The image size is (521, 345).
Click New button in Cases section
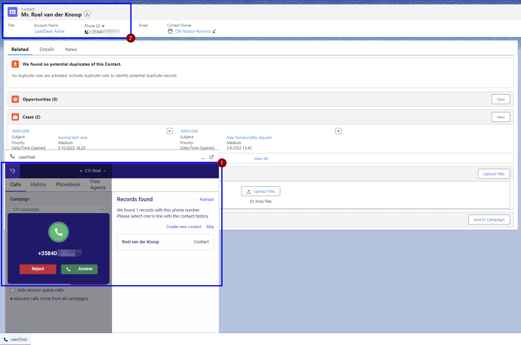[501, 117]
